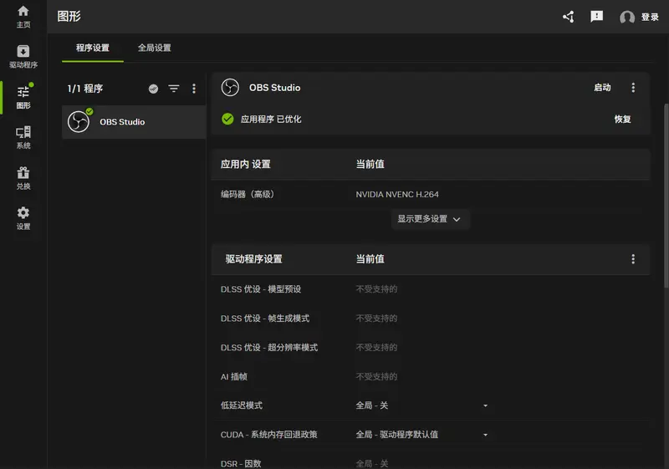Open the 驱动程序 drivers sidebar section
Viewport: 669px width, 469px height.
23,57
